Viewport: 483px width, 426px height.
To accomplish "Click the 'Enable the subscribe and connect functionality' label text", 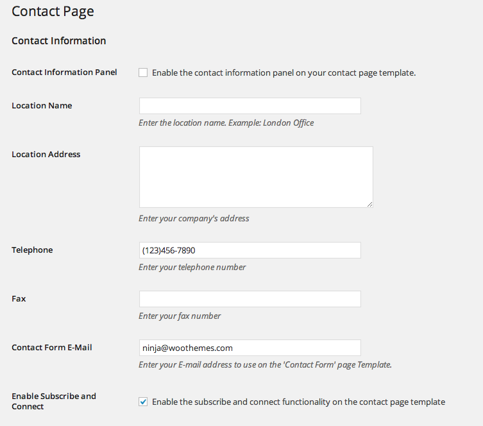I will (x=298, y=402).
